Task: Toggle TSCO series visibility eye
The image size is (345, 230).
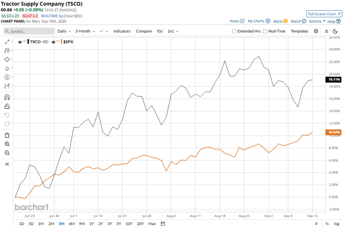Action: [20, 42]
